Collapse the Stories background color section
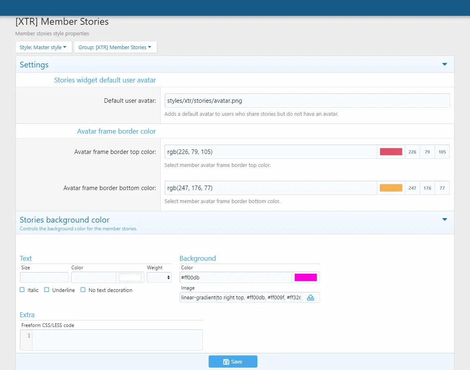Screen dimensions: 470x370 (x=444, y=220)
